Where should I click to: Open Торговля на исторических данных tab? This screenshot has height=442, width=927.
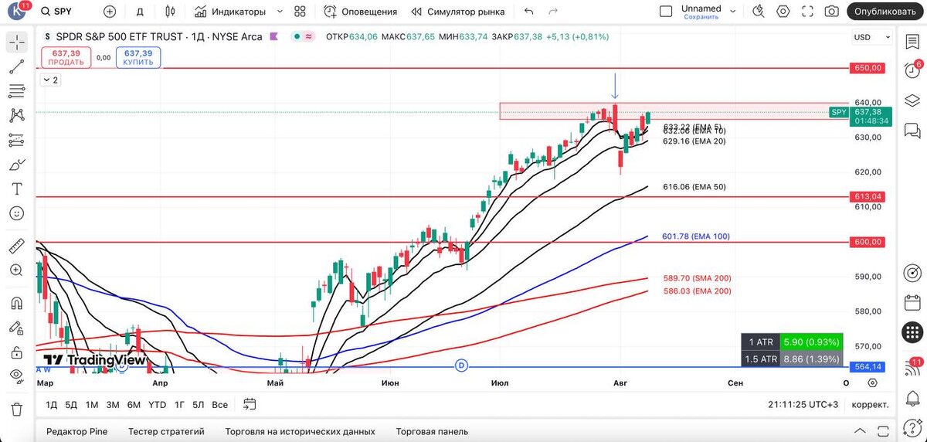(x=300, y=431)
